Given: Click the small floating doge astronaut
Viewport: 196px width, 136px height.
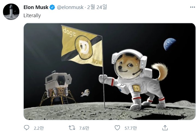Looking at the screenshot, I should tap(85, 93).
